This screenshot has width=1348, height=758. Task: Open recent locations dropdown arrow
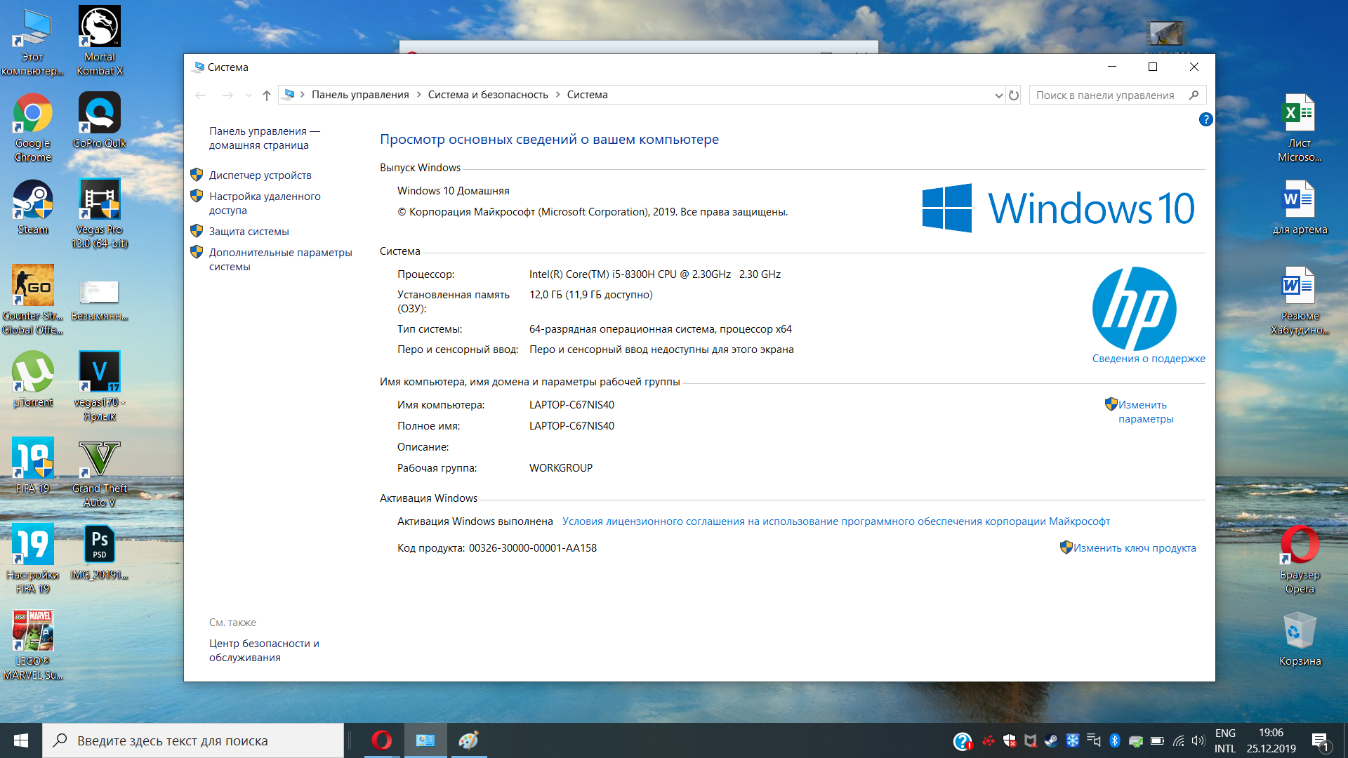(x=249, y=95)
